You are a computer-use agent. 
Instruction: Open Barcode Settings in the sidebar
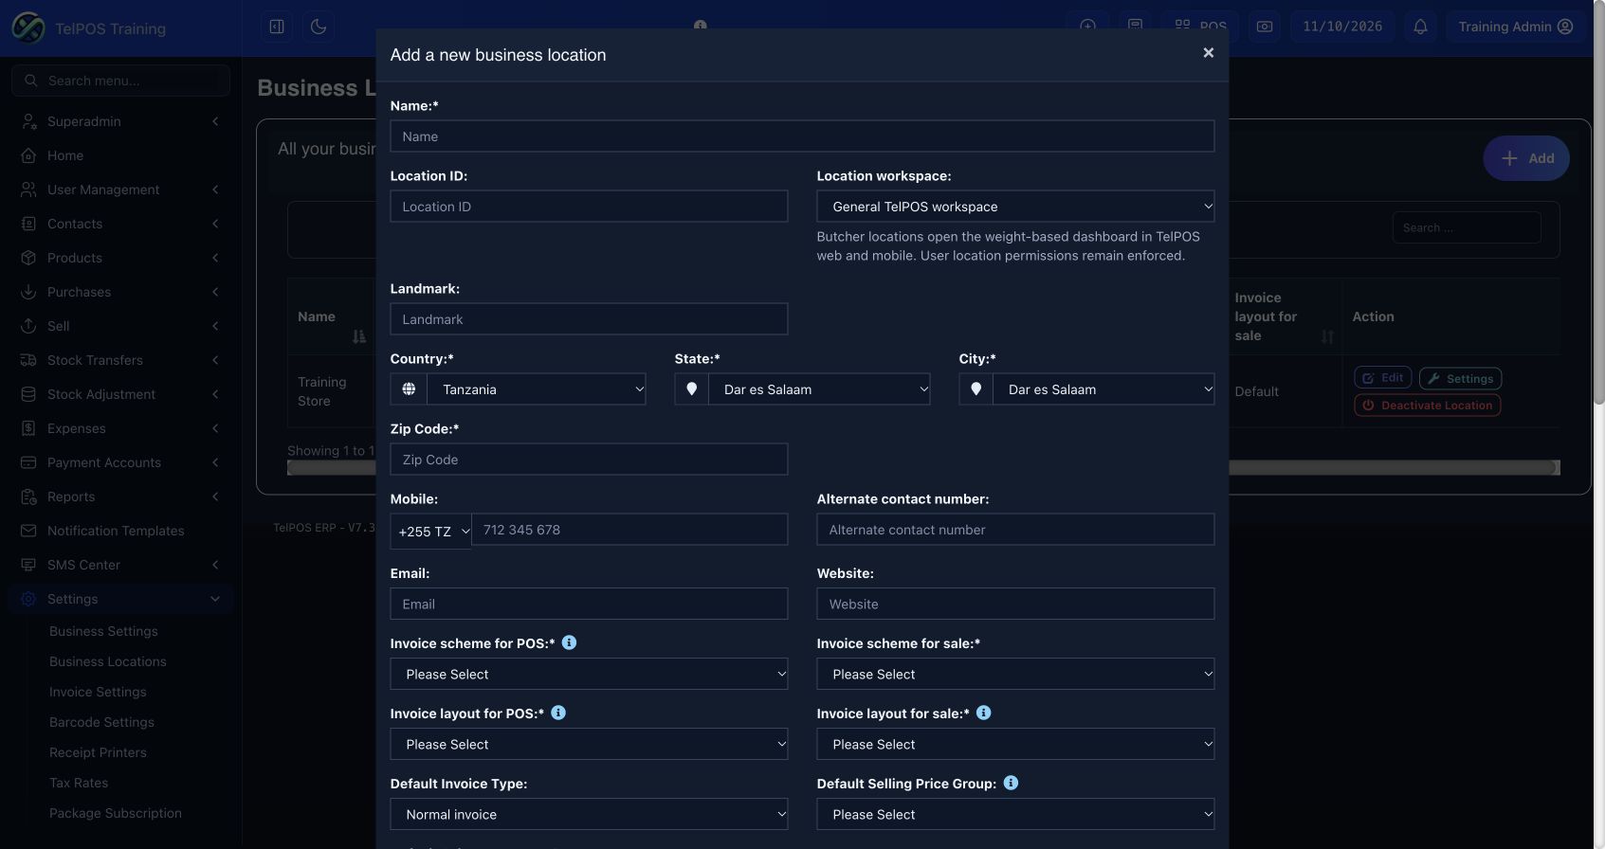(x=101, y=722)
